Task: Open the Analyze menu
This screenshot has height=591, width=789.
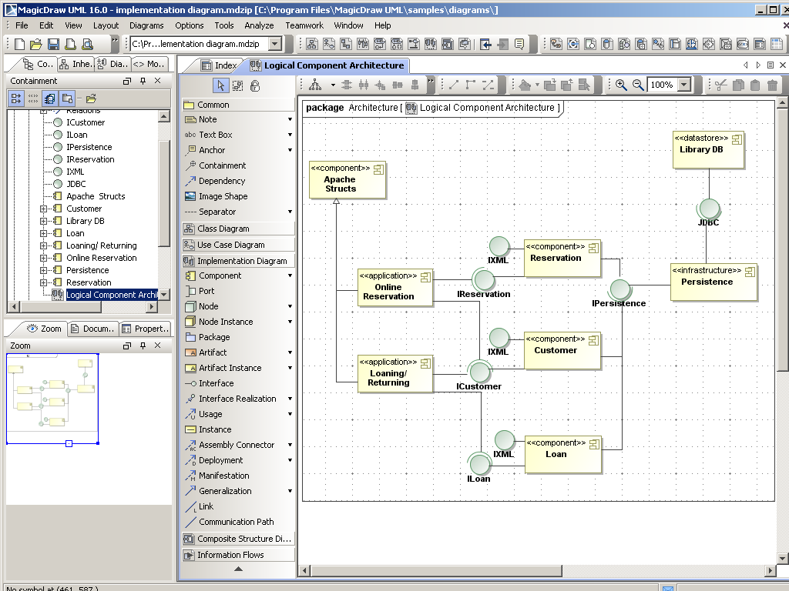Action: pos(259,25)
